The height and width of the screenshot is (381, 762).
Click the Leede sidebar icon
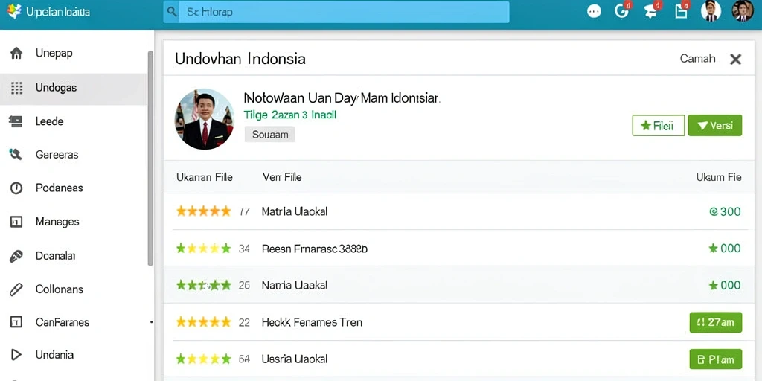point(16,121)
